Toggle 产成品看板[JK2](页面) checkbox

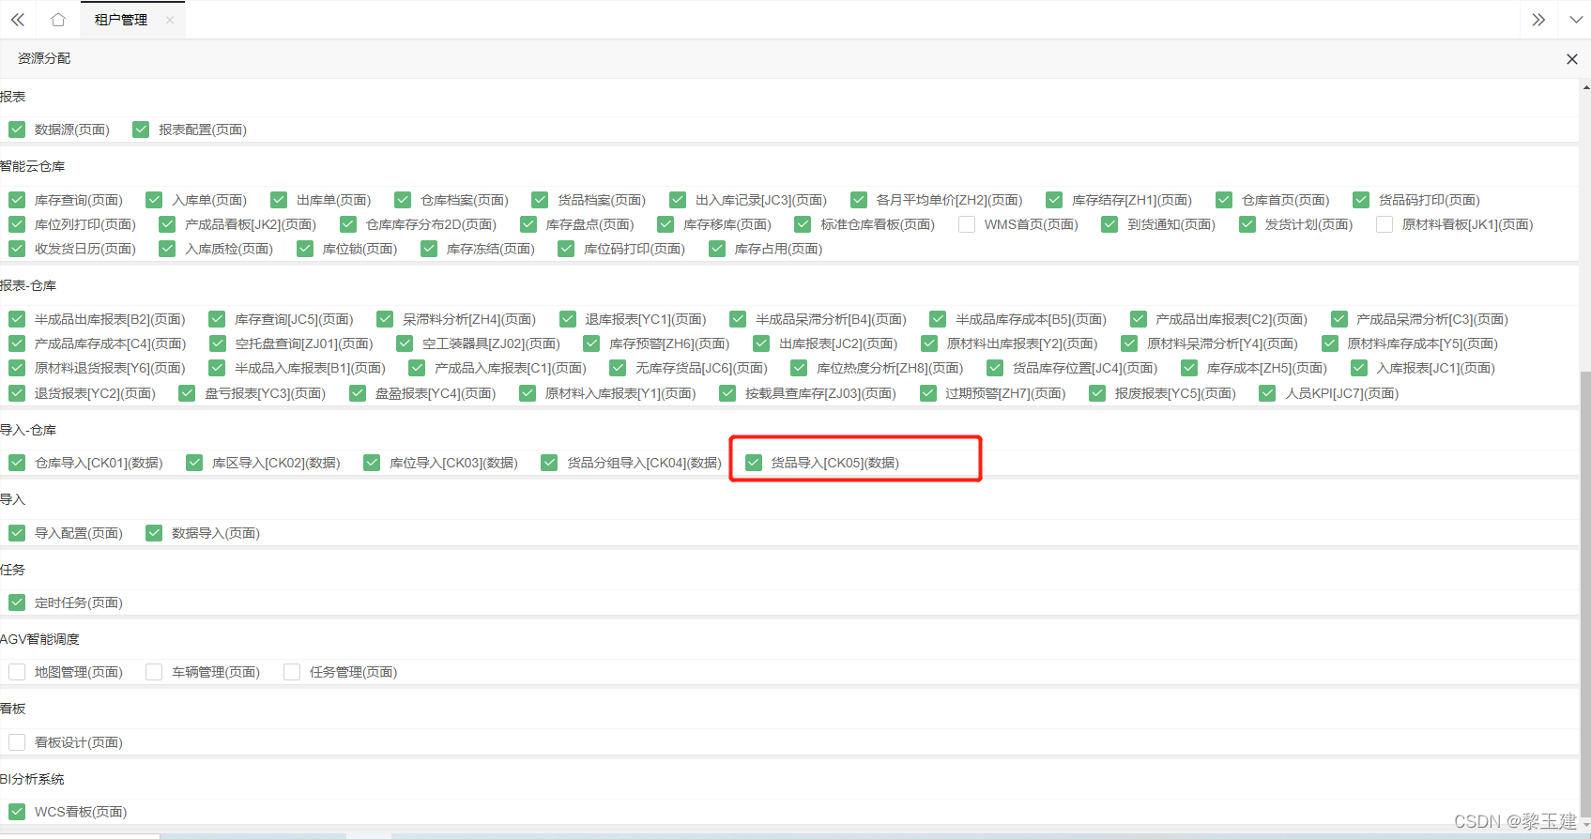click(167, 224)
